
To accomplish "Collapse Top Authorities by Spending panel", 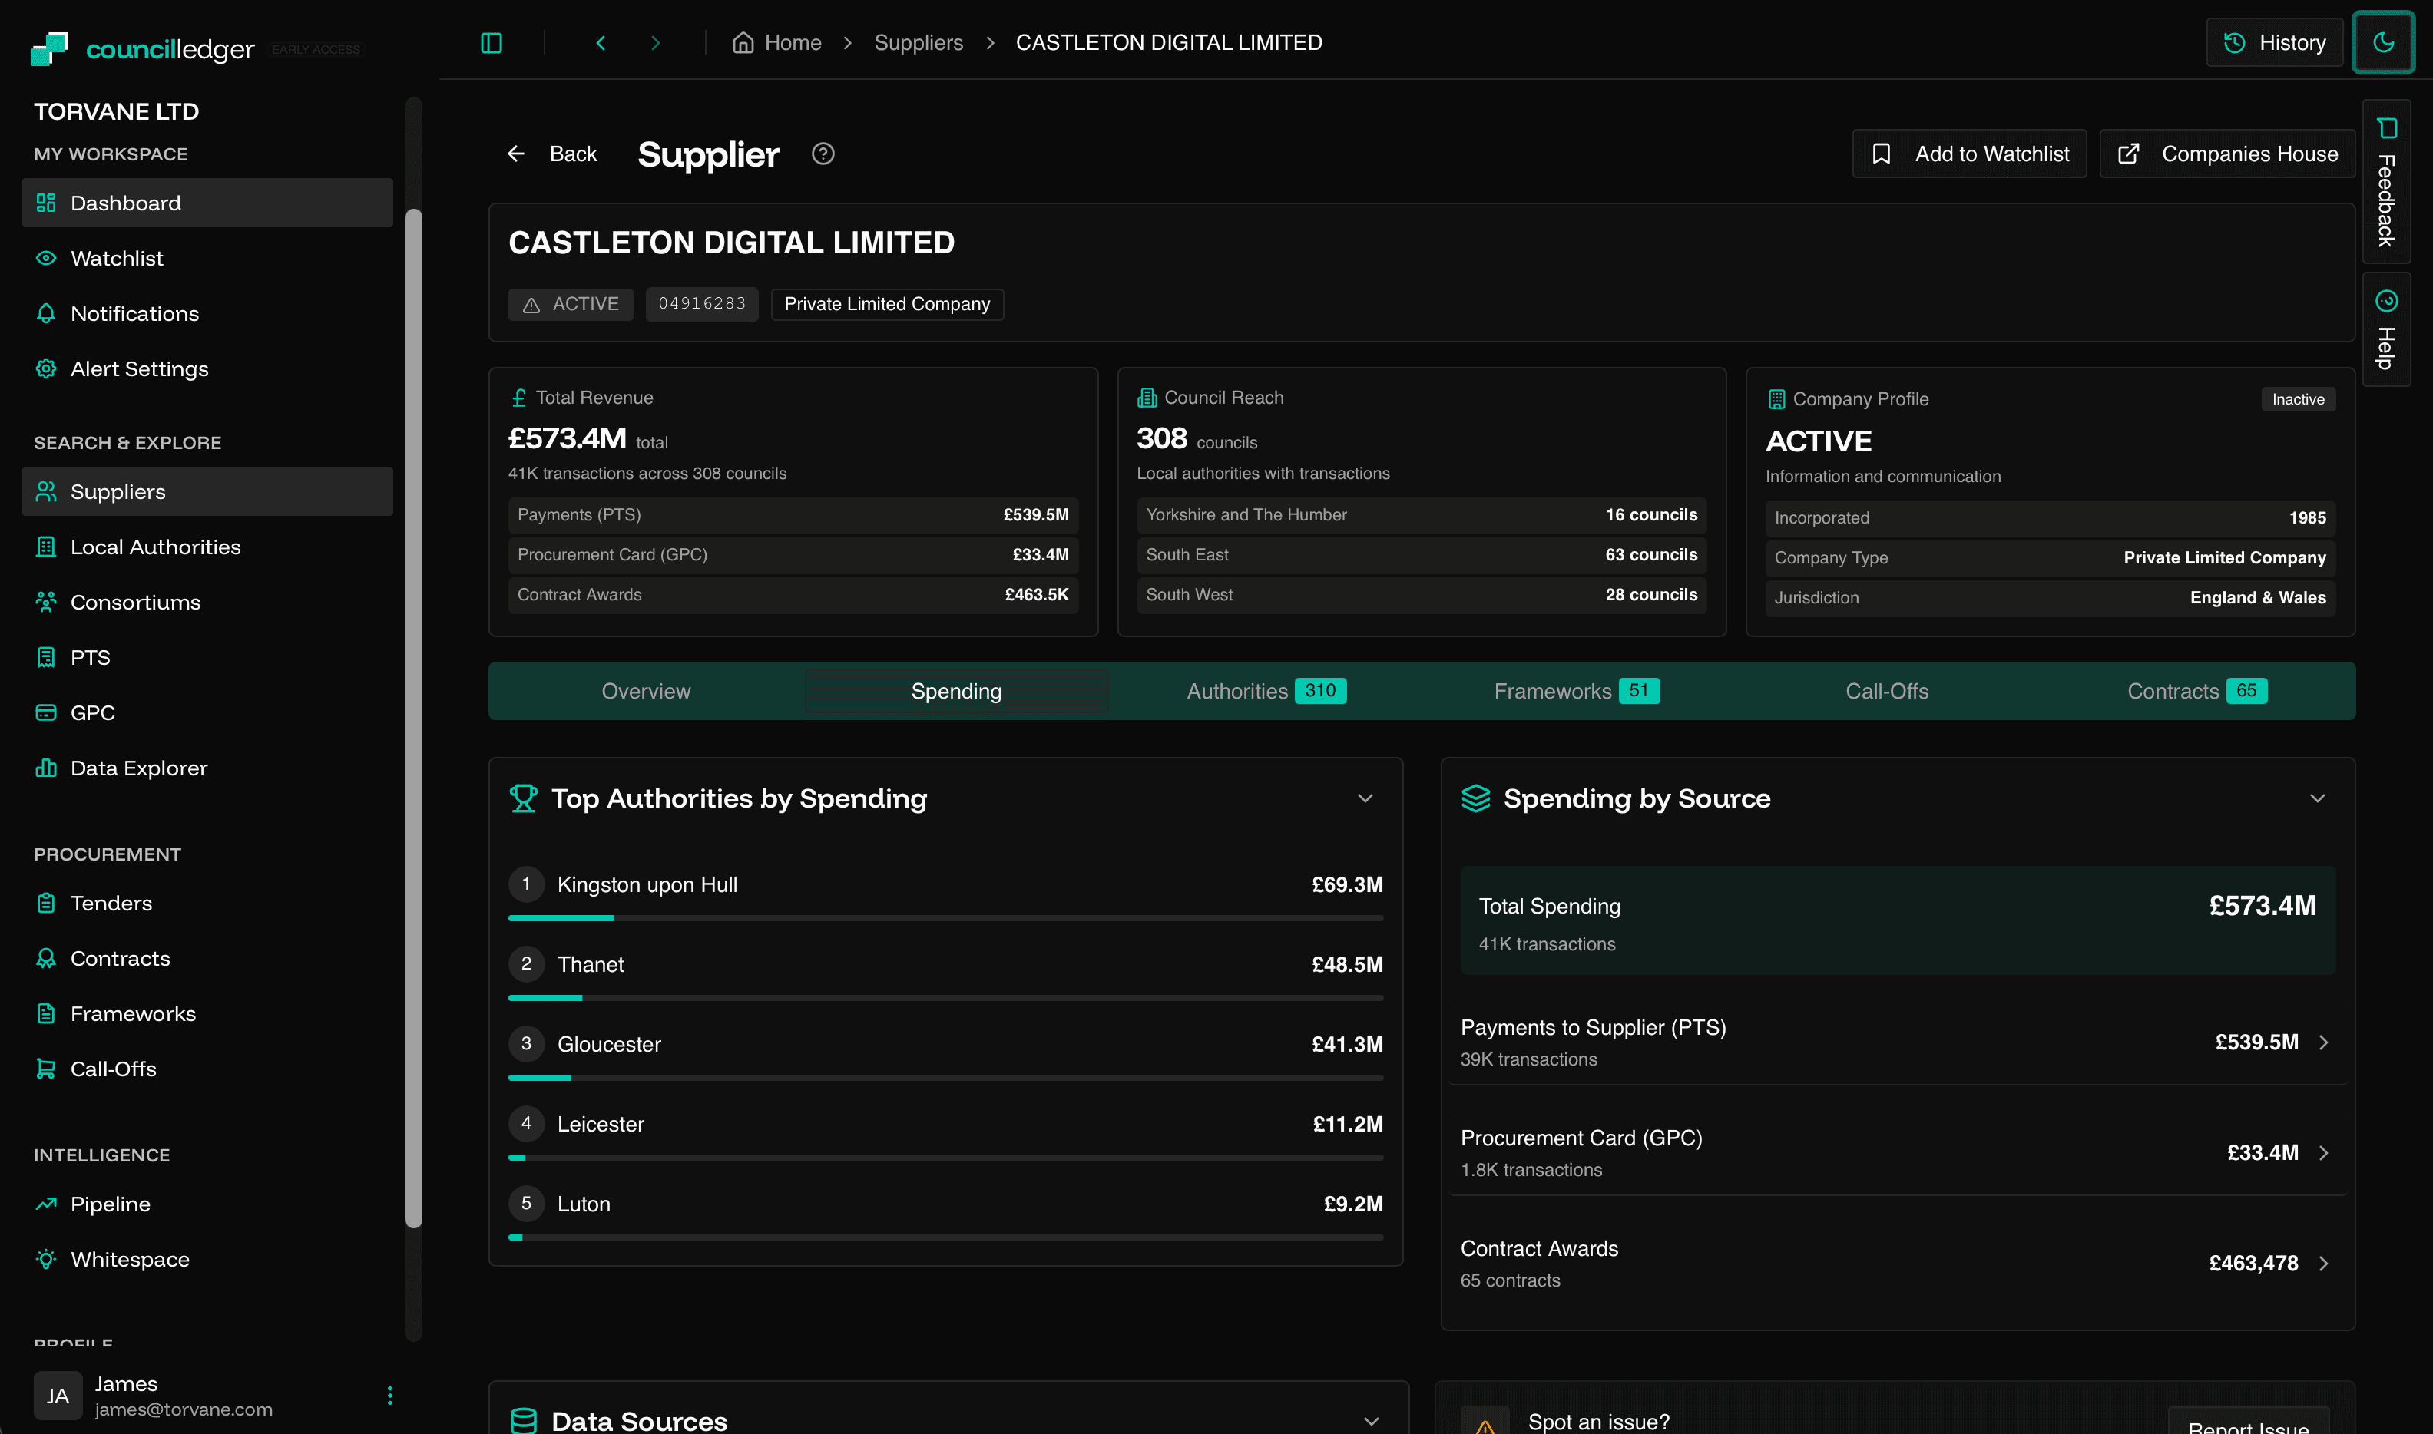I will 1365,798.
